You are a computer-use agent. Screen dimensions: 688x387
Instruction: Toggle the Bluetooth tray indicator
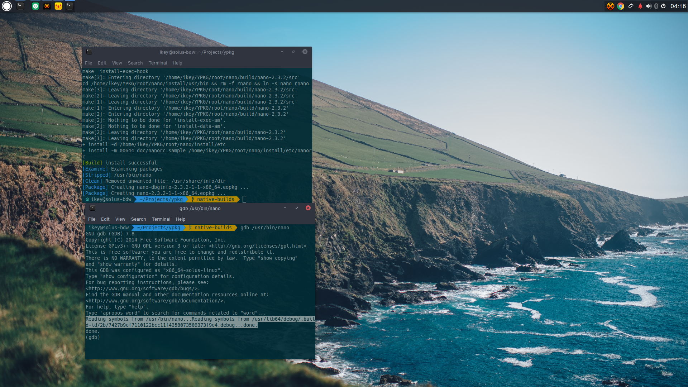[x=656, y=6]
